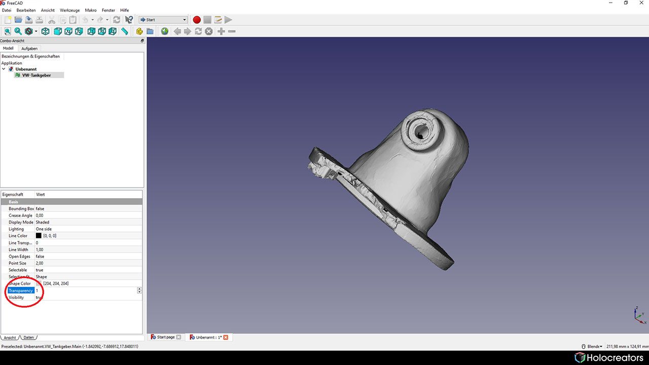The height and width of the screenshot is (365, 649).
Task: Collapse the Unbenannt tree node
Action: [x=4, y=69]
